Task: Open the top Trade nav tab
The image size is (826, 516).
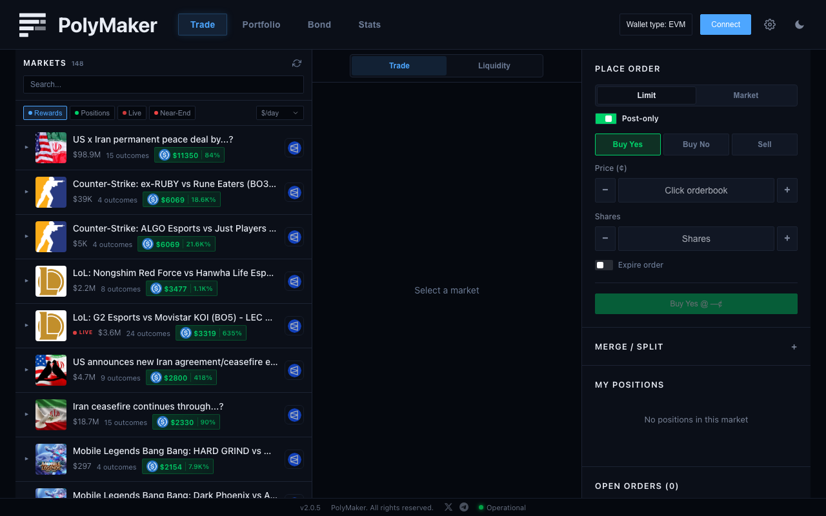Action: [203, 25]
